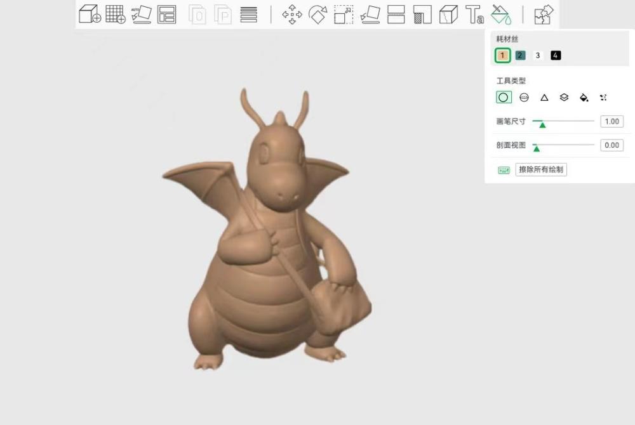The image size is (635, 425).
Task: Open the Assembly view puzzle icon
Action: click(x=544, y=14)
